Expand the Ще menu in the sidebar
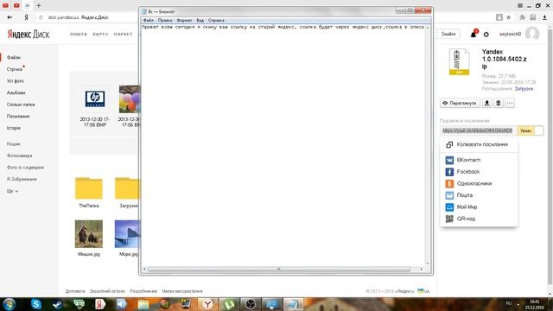 [x=12, y=191]
